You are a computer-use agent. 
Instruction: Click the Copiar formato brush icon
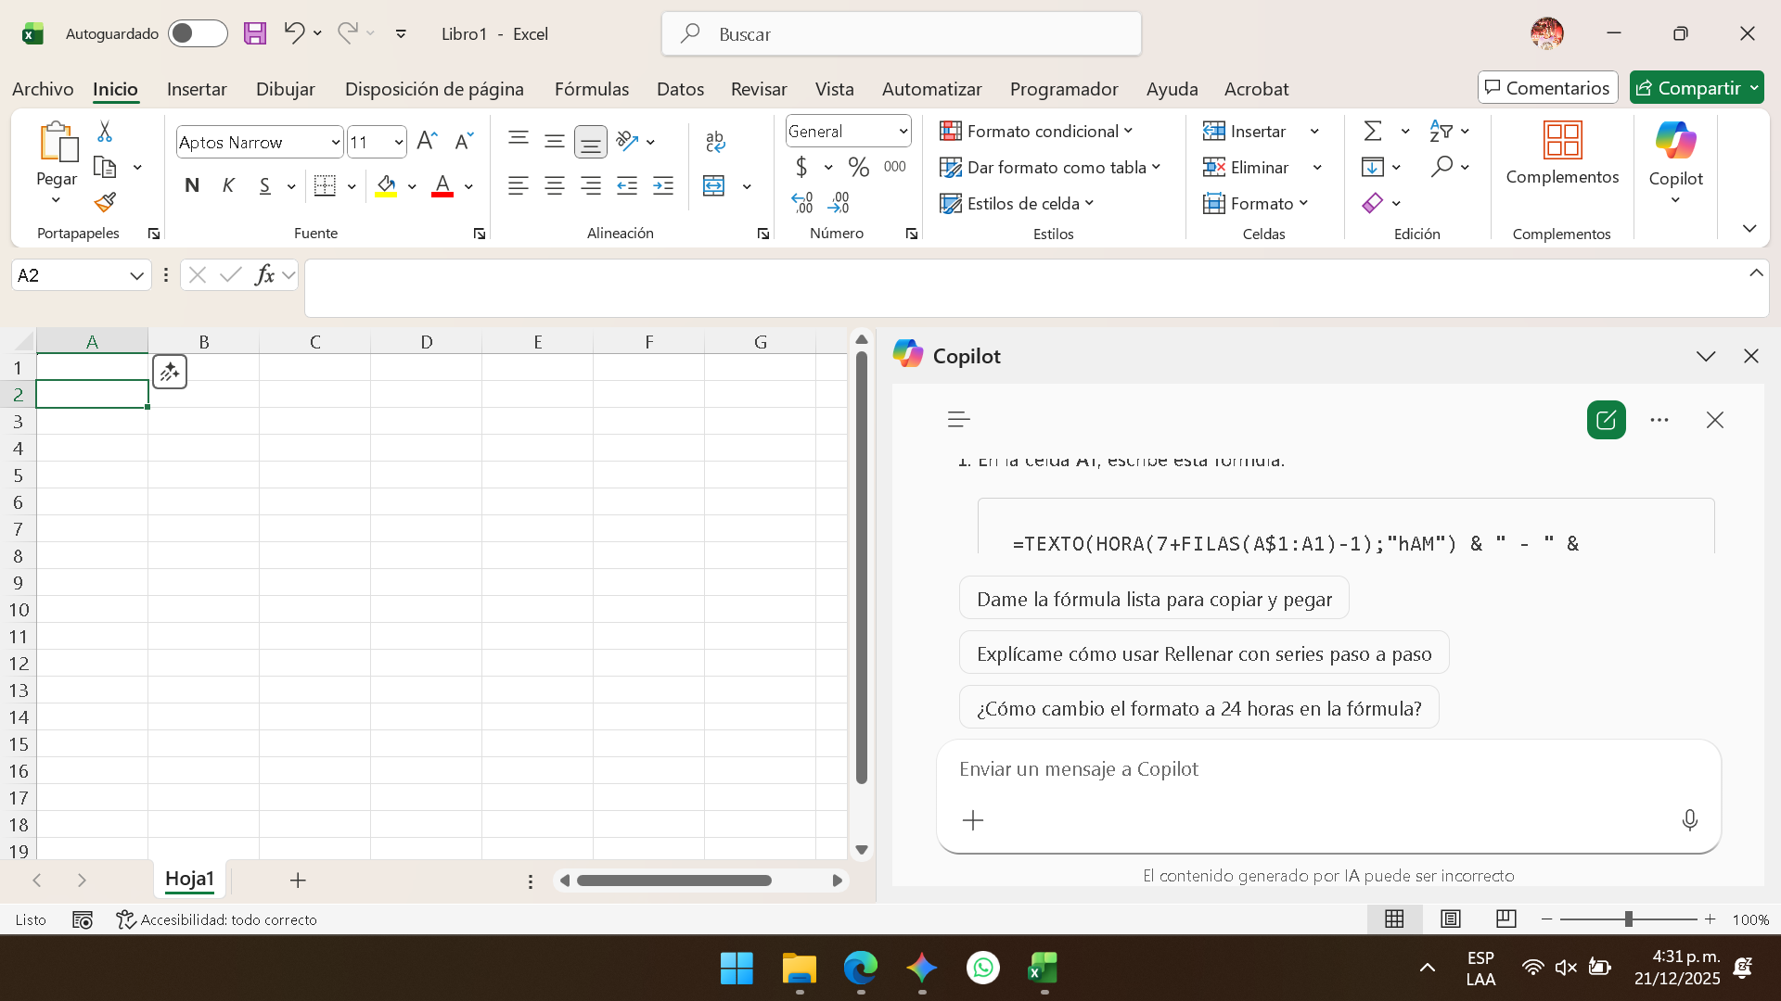coord(104,201)
